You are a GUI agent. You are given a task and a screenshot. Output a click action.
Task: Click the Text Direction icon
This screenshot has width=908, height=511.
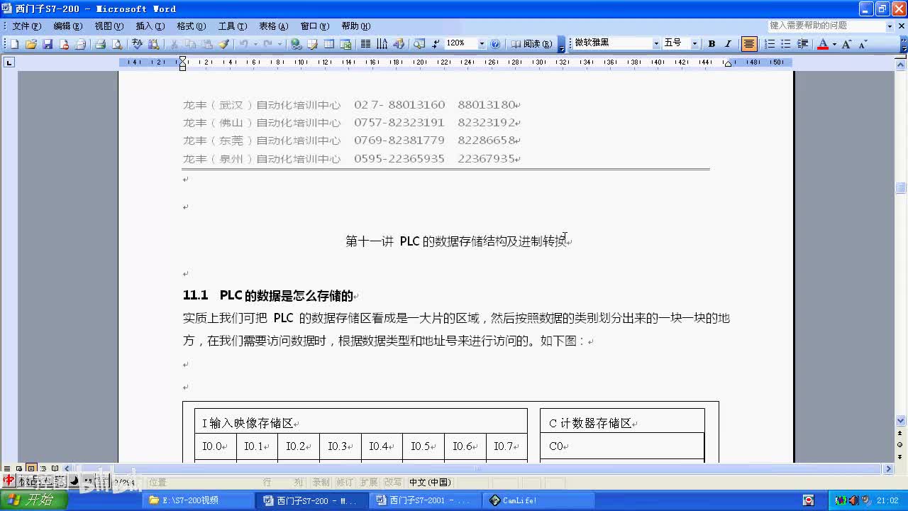[x=382, y=44]
